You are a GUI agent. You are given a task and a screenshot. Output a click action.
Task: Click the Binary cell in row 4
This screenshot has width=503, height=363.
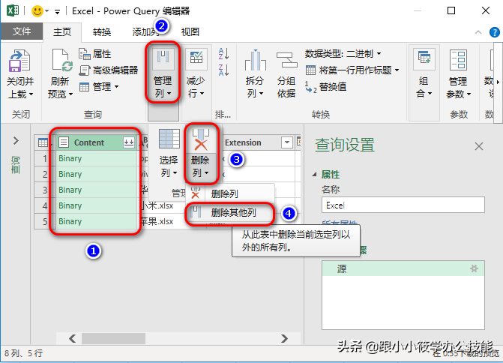(x=96, y=205)
